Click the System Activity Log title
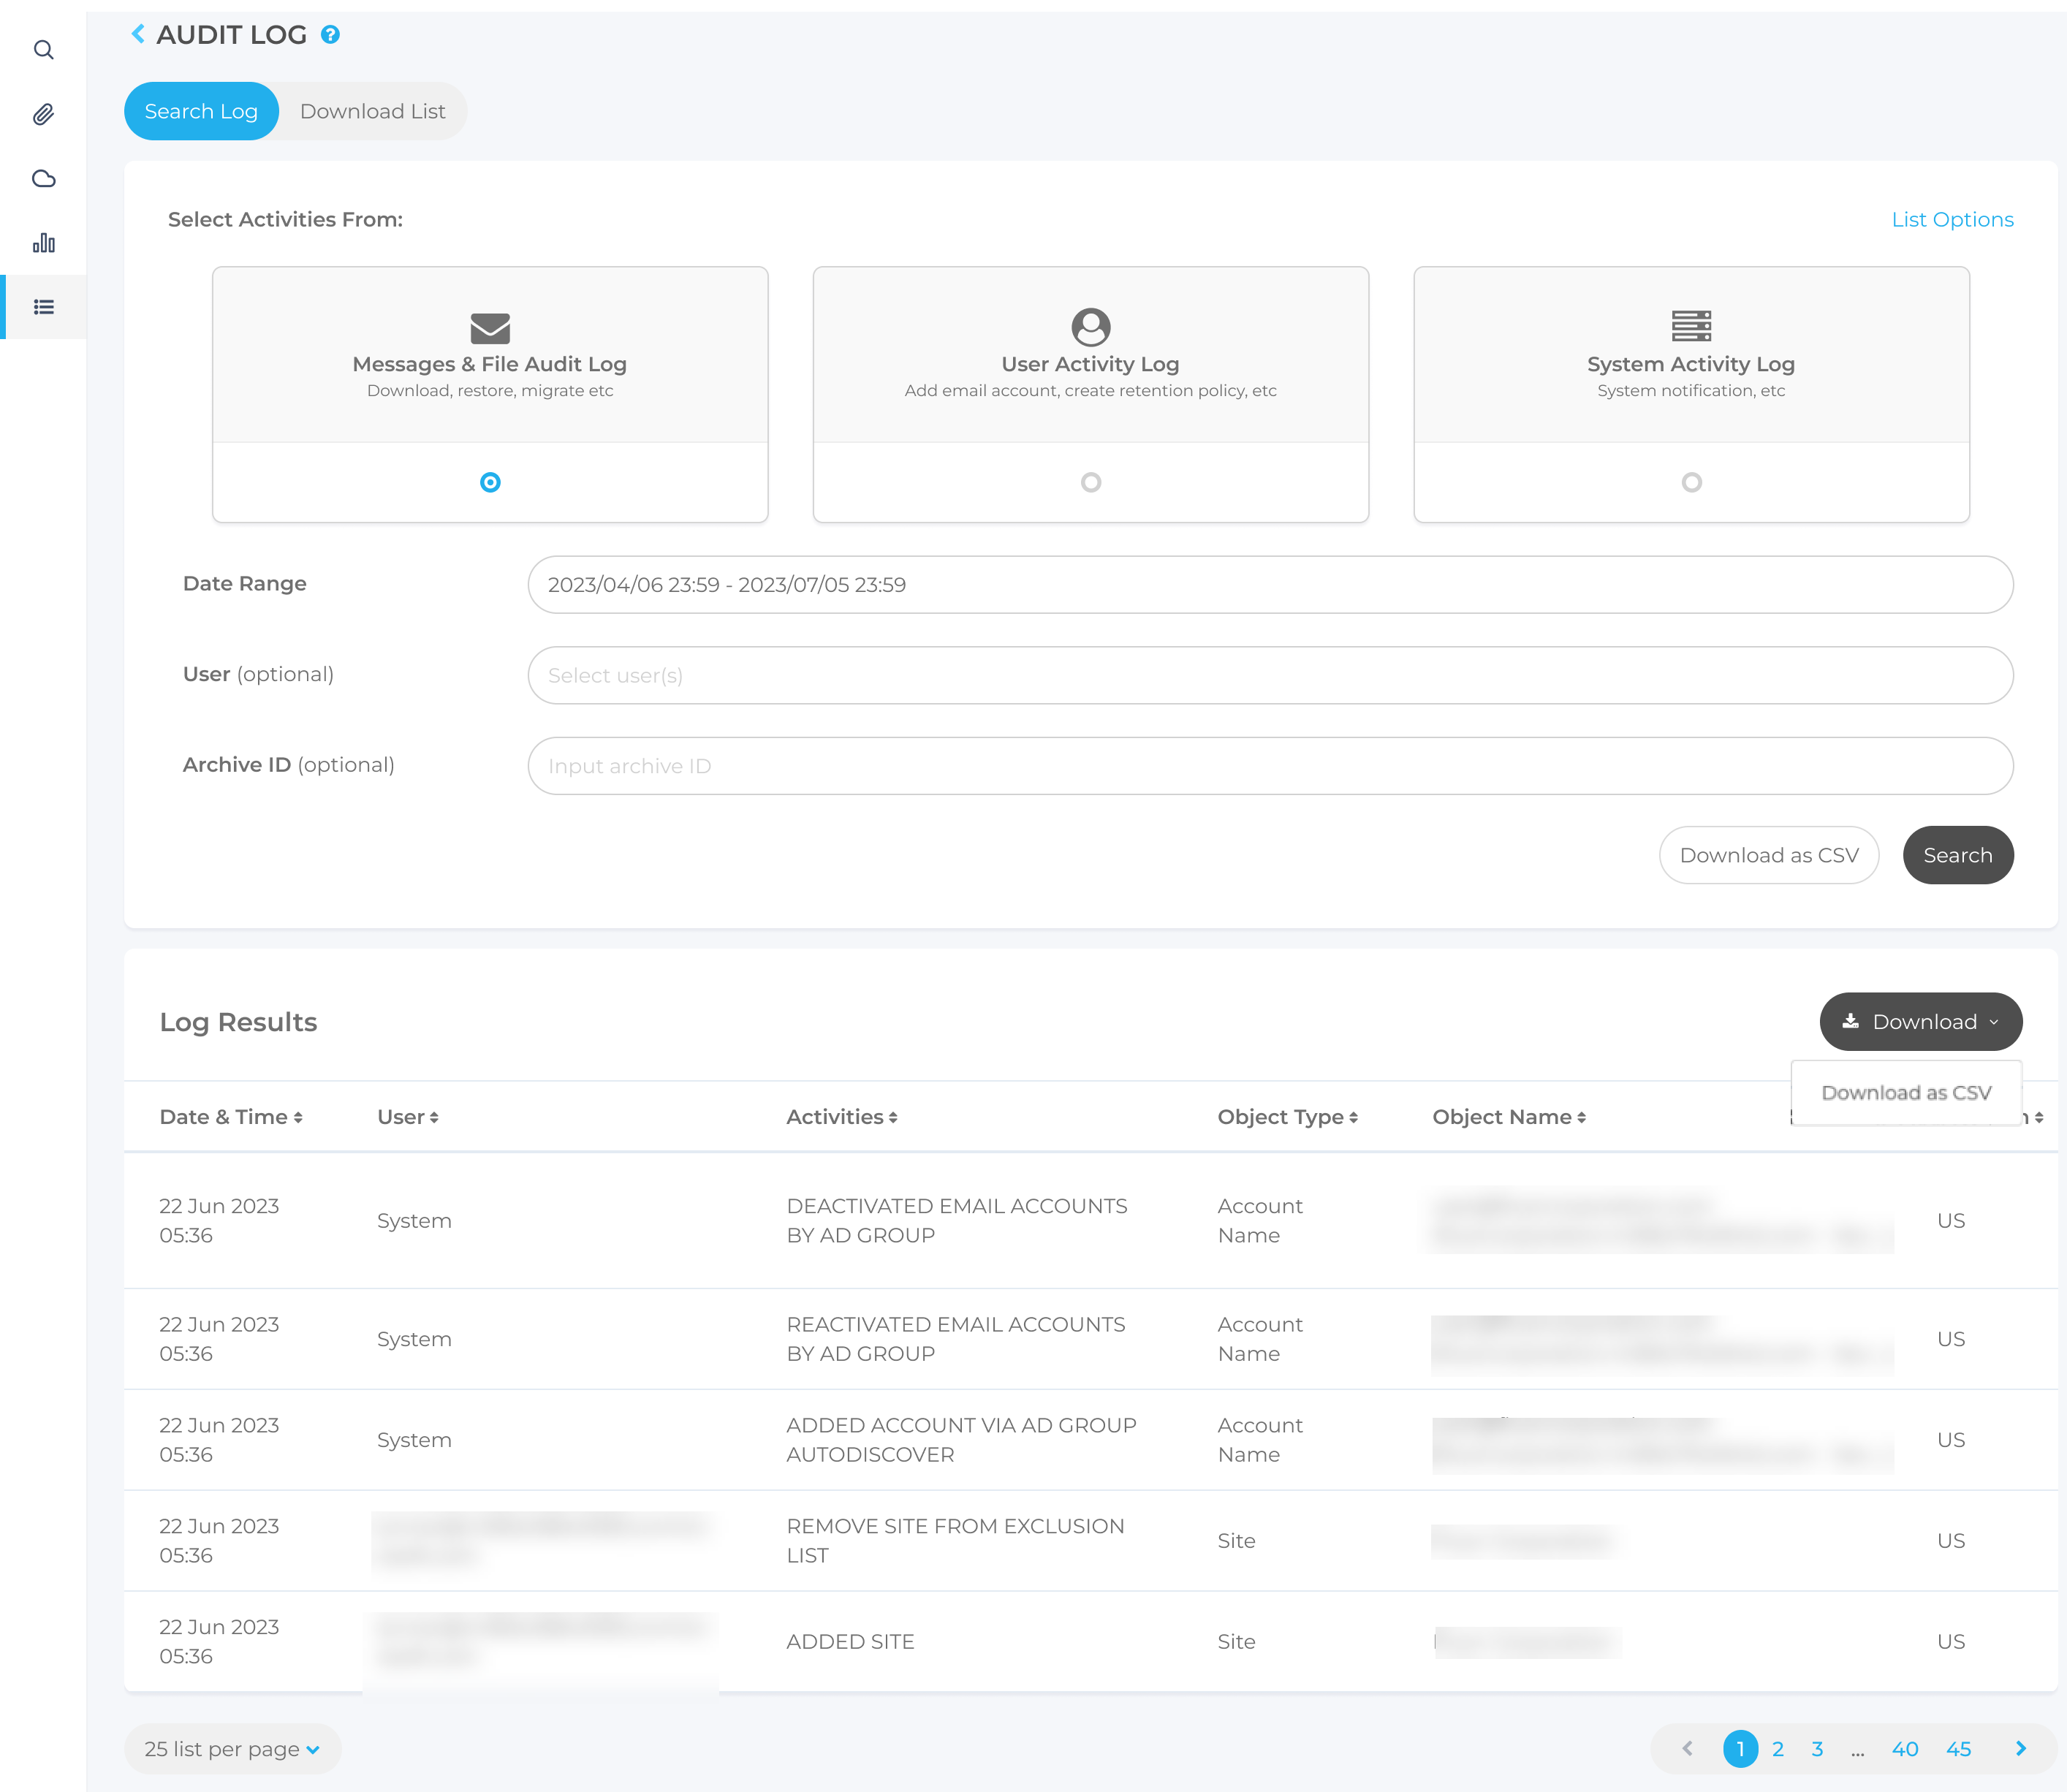 [x=1690, y=364]
